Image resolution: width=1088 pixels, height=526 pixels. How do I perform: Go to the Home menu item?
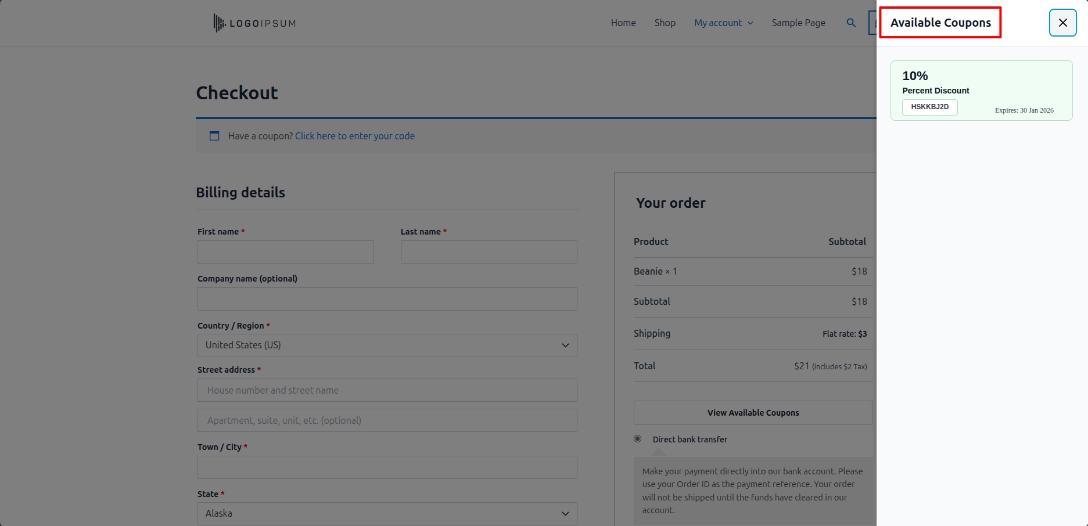[623, 23]
